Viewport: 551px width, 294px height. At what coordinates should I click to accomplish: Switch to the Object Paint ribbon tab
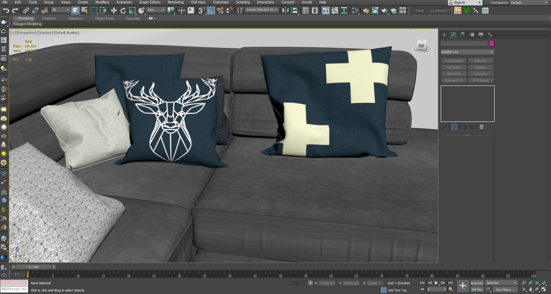104,18
